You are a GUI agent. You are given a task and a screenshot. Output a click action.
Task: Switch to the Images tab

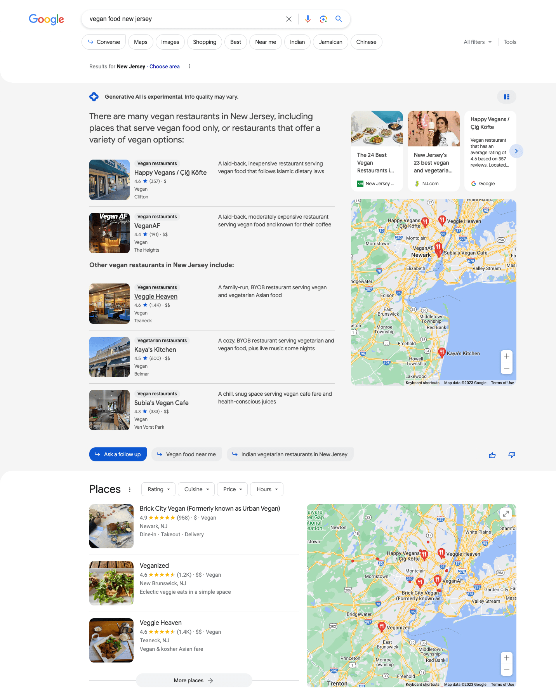170,42
